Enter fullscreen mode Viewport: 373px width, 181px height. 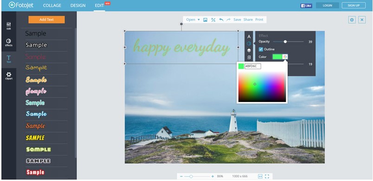click(267, 176)
